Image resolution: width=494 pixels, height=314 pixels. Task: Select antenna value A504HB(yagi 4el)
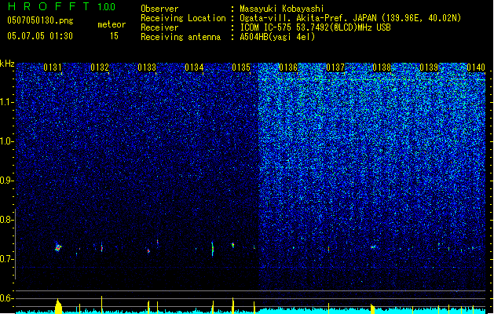click(x=277, y=37)
